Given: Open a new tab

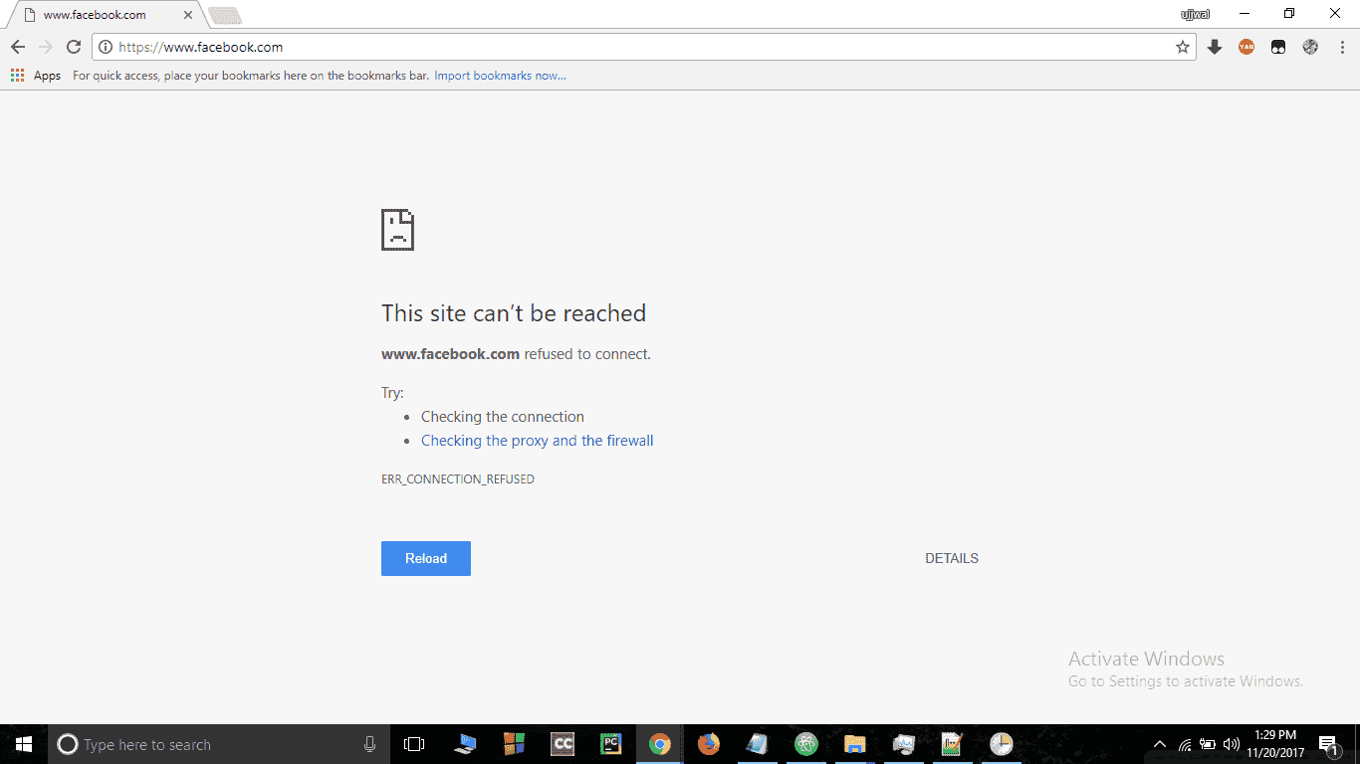Looking at the screenshot, I should pyautogui.click(x=225, y=16).
